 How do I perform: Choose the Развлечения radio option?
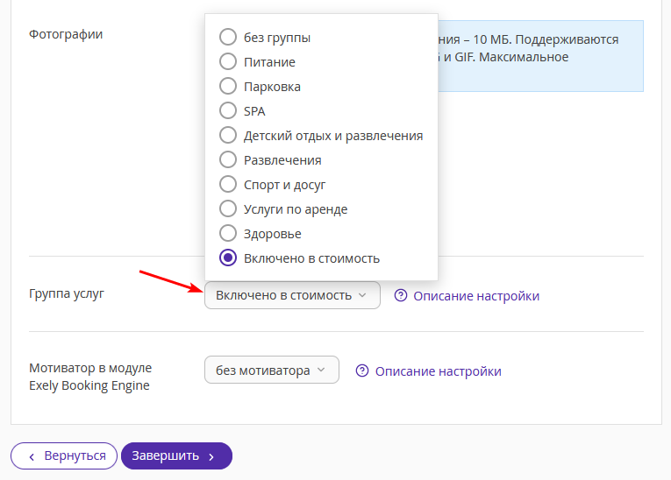228,159
